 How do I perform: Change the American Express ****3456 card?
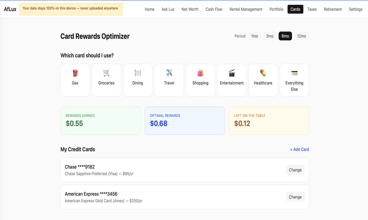point(295,197)
